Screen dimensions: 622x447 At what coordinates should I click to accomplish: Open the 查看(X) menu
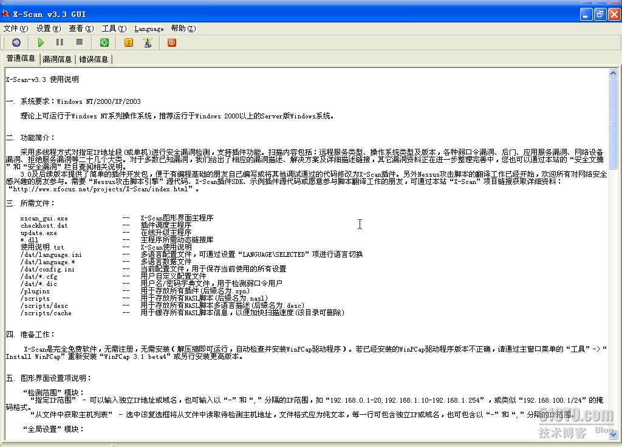(81, 29)
